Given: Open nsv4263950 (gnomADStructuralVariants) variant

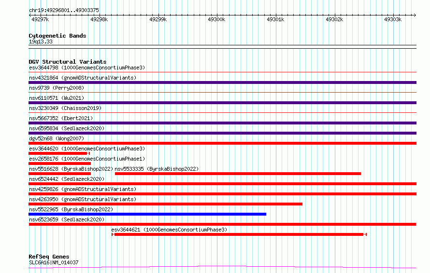Looking at the screenshot, I should click(x=83, y=199).
